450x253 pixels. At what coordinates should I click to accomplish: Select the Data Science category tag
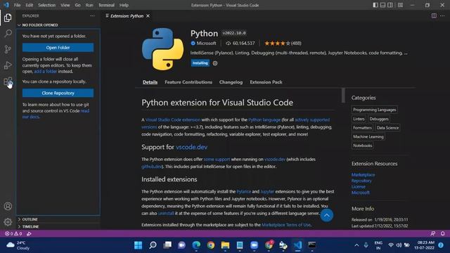click(387, 128)
